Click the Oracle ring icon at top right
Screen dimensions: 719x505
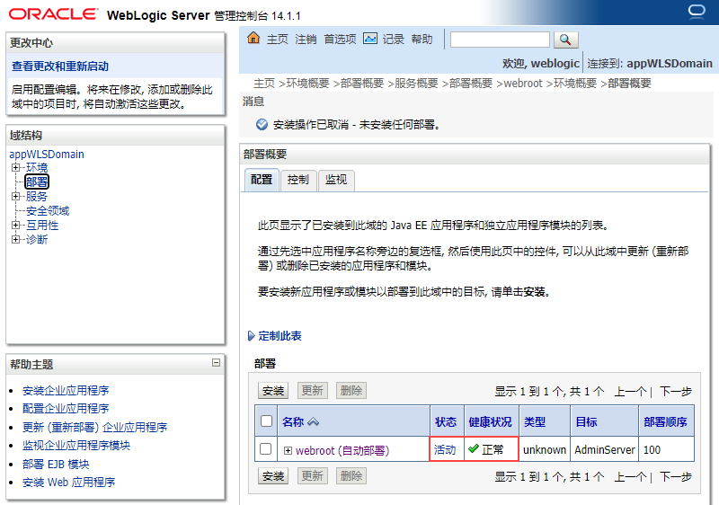(697, 11)
